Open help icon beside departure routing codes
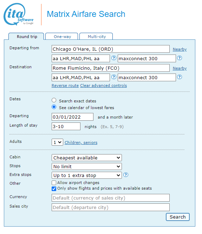Screen dimensions: 202x234 114,58
